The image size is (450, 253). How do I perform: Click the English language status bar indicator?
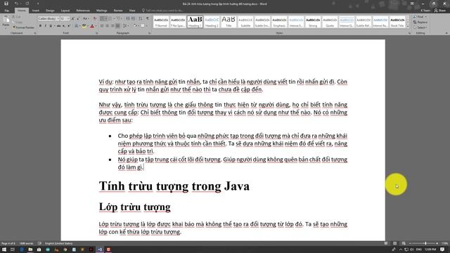[x=58, y=243]
